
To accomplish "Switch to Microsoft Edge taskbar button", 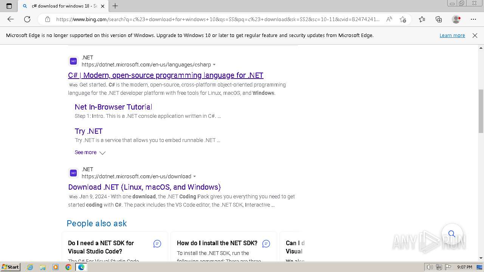I will coord(81,267).
